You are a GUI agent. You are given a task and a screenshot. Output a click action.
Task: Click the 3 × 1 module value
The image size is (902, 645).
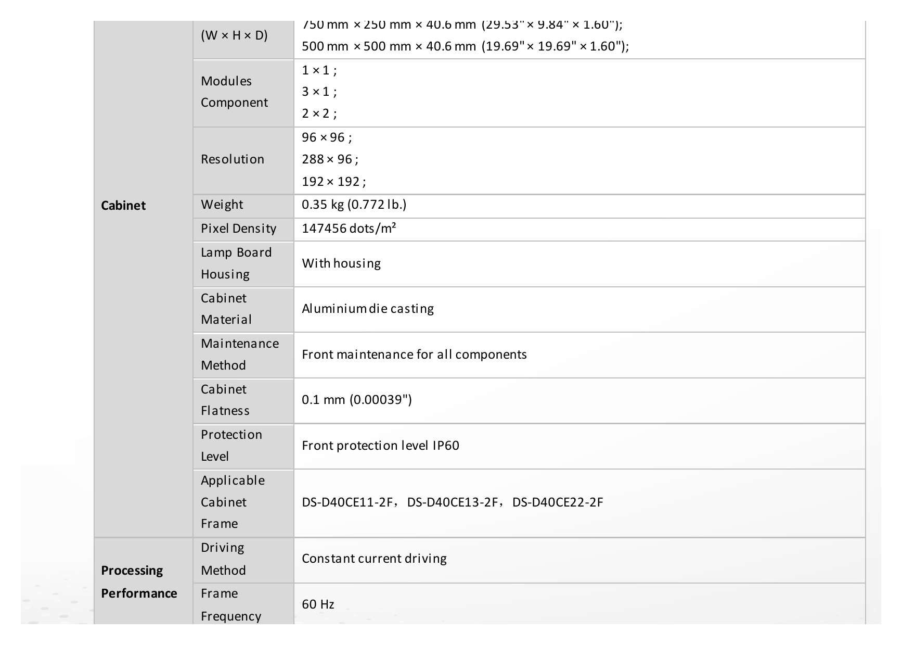[319, 92]
